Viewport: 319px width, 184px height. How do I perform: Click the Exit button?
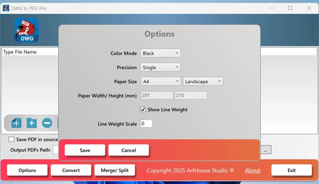[x=292, y=170]
